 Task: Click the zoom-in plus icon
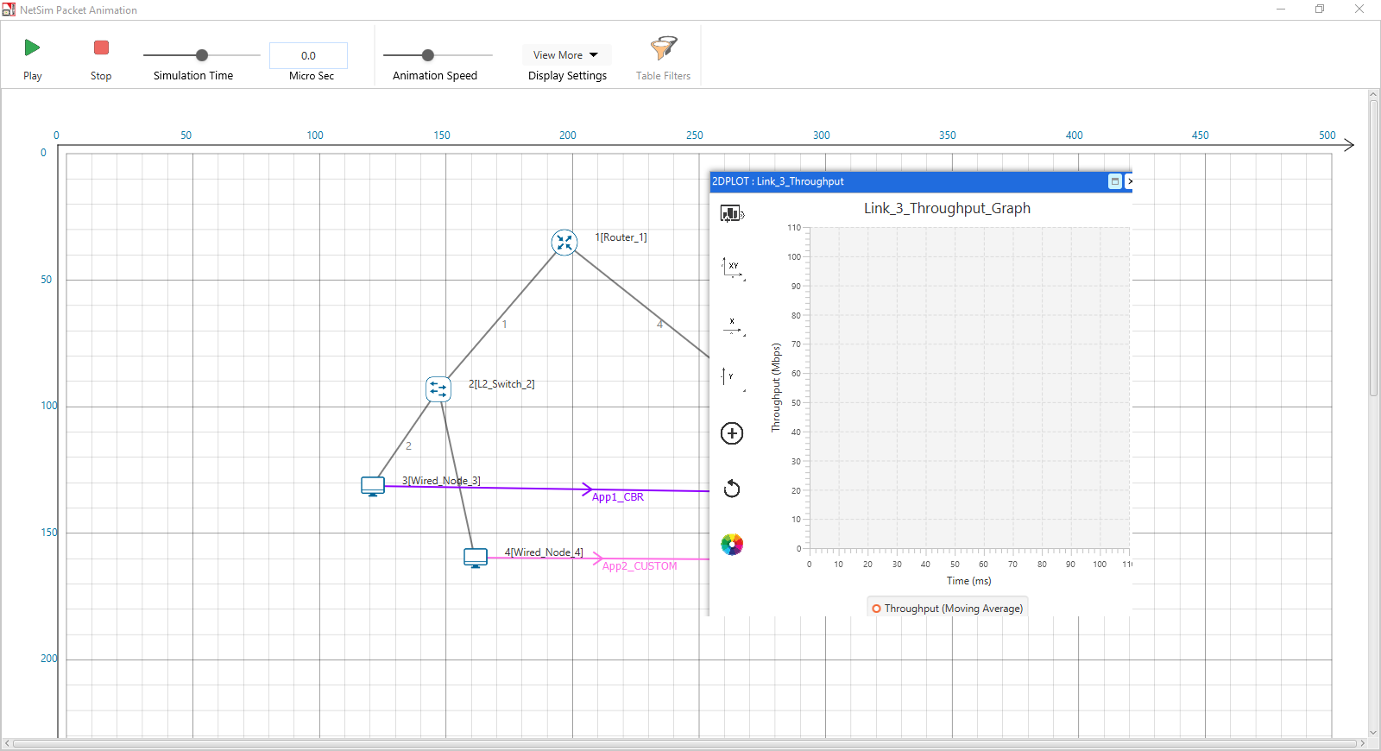coord(732,433)
